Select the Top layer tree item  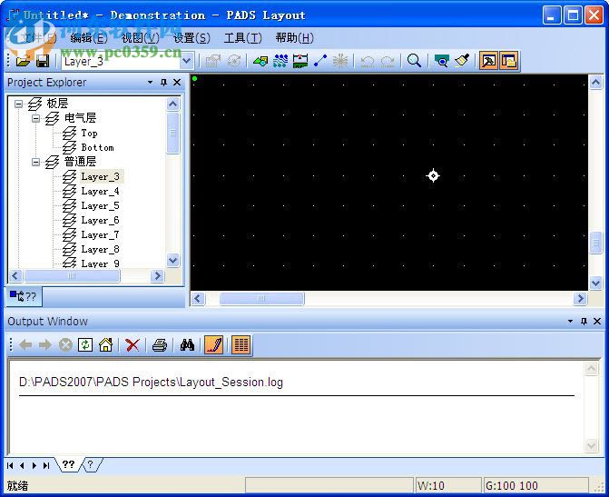(x=89, y=133)
